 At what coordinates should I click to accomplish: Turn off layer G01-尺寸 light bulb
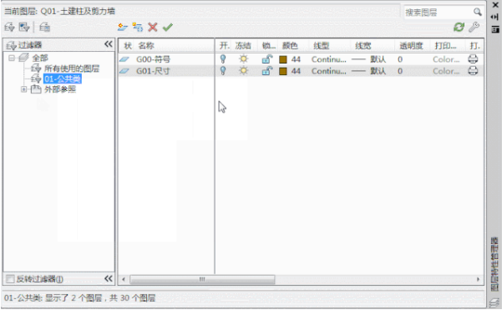[223, 71]
